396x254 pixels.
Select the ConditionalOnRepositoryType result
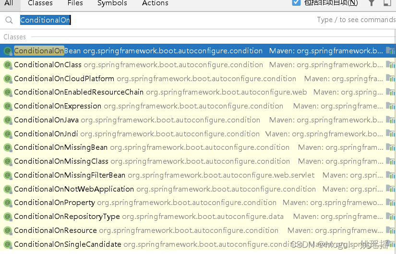coord(198,217)
